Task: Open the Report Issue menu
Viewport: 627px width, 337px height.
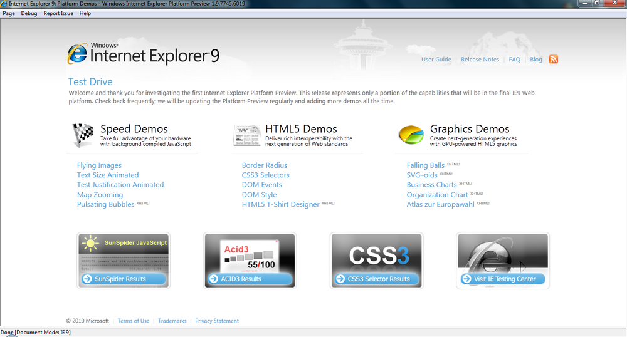Action: 58,13
